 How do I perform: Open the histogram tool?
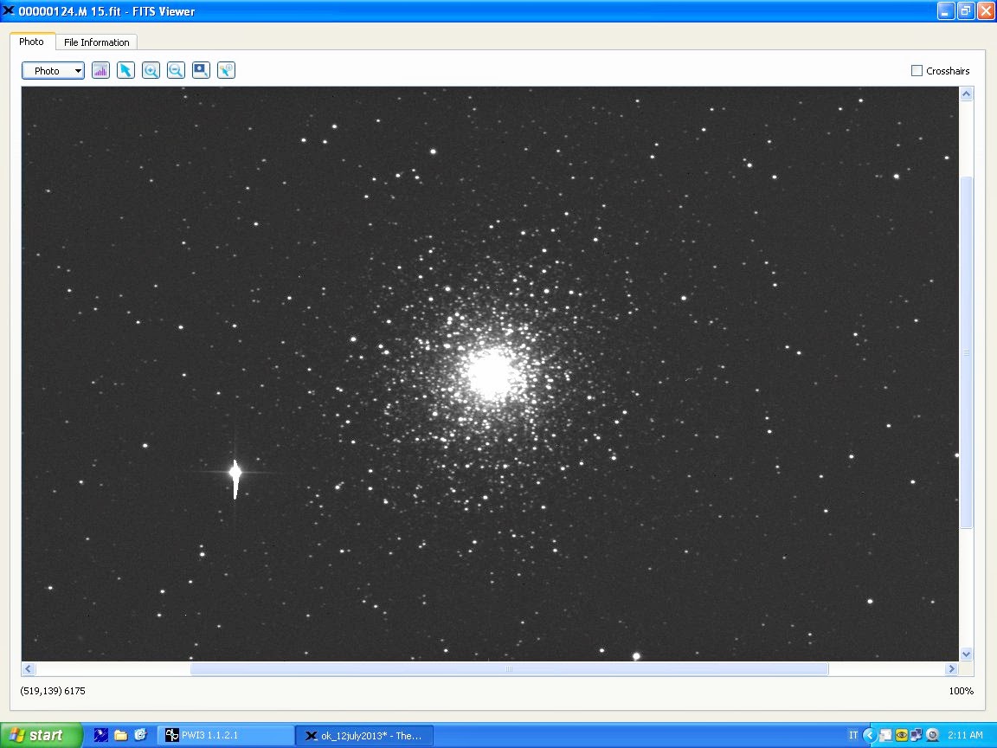click(100, 71)
